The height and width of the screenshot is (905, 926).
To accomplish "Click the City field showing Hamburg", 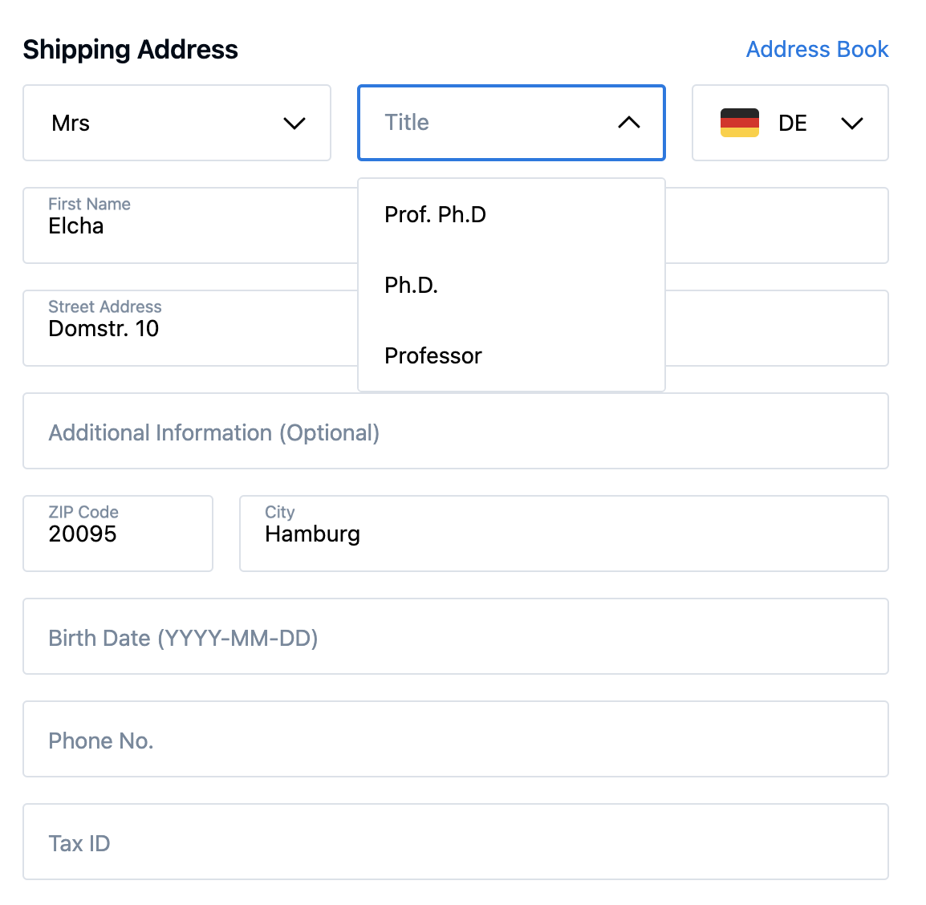I will point(563,534).
